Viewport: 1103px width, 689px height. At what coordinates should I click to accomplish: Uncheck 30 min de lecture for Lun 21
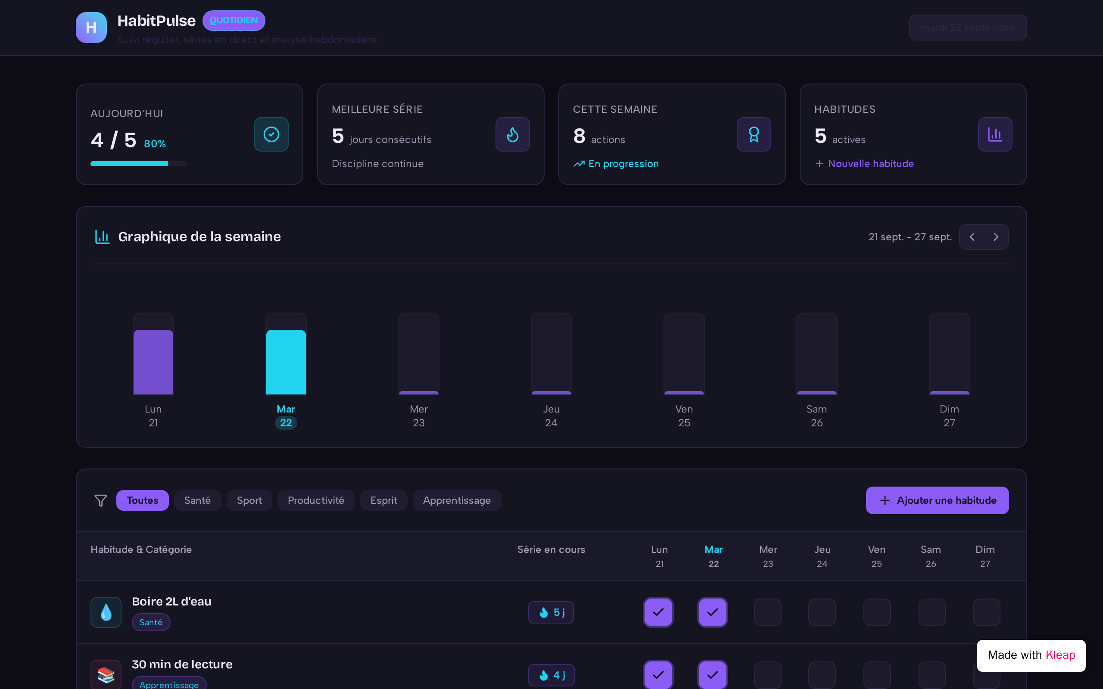click(x=658, y=675)
